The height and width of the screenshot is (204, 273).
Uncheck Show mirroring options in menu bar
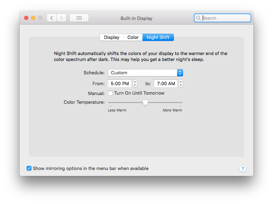click(x=29, y=168)
